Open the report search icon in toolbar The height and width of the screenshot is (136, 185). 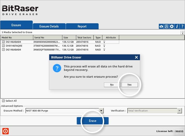(x=166, y=26)
